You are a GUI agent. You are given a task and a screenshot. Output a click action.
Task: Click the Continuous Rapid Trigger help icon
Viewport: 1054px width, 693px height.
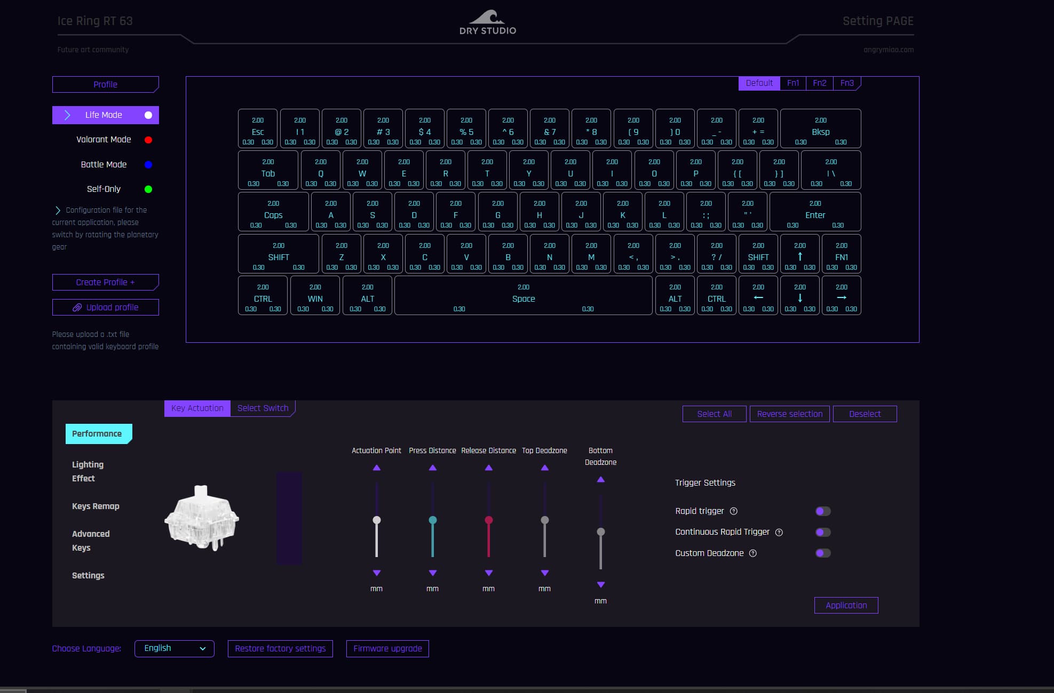[779, 533]
